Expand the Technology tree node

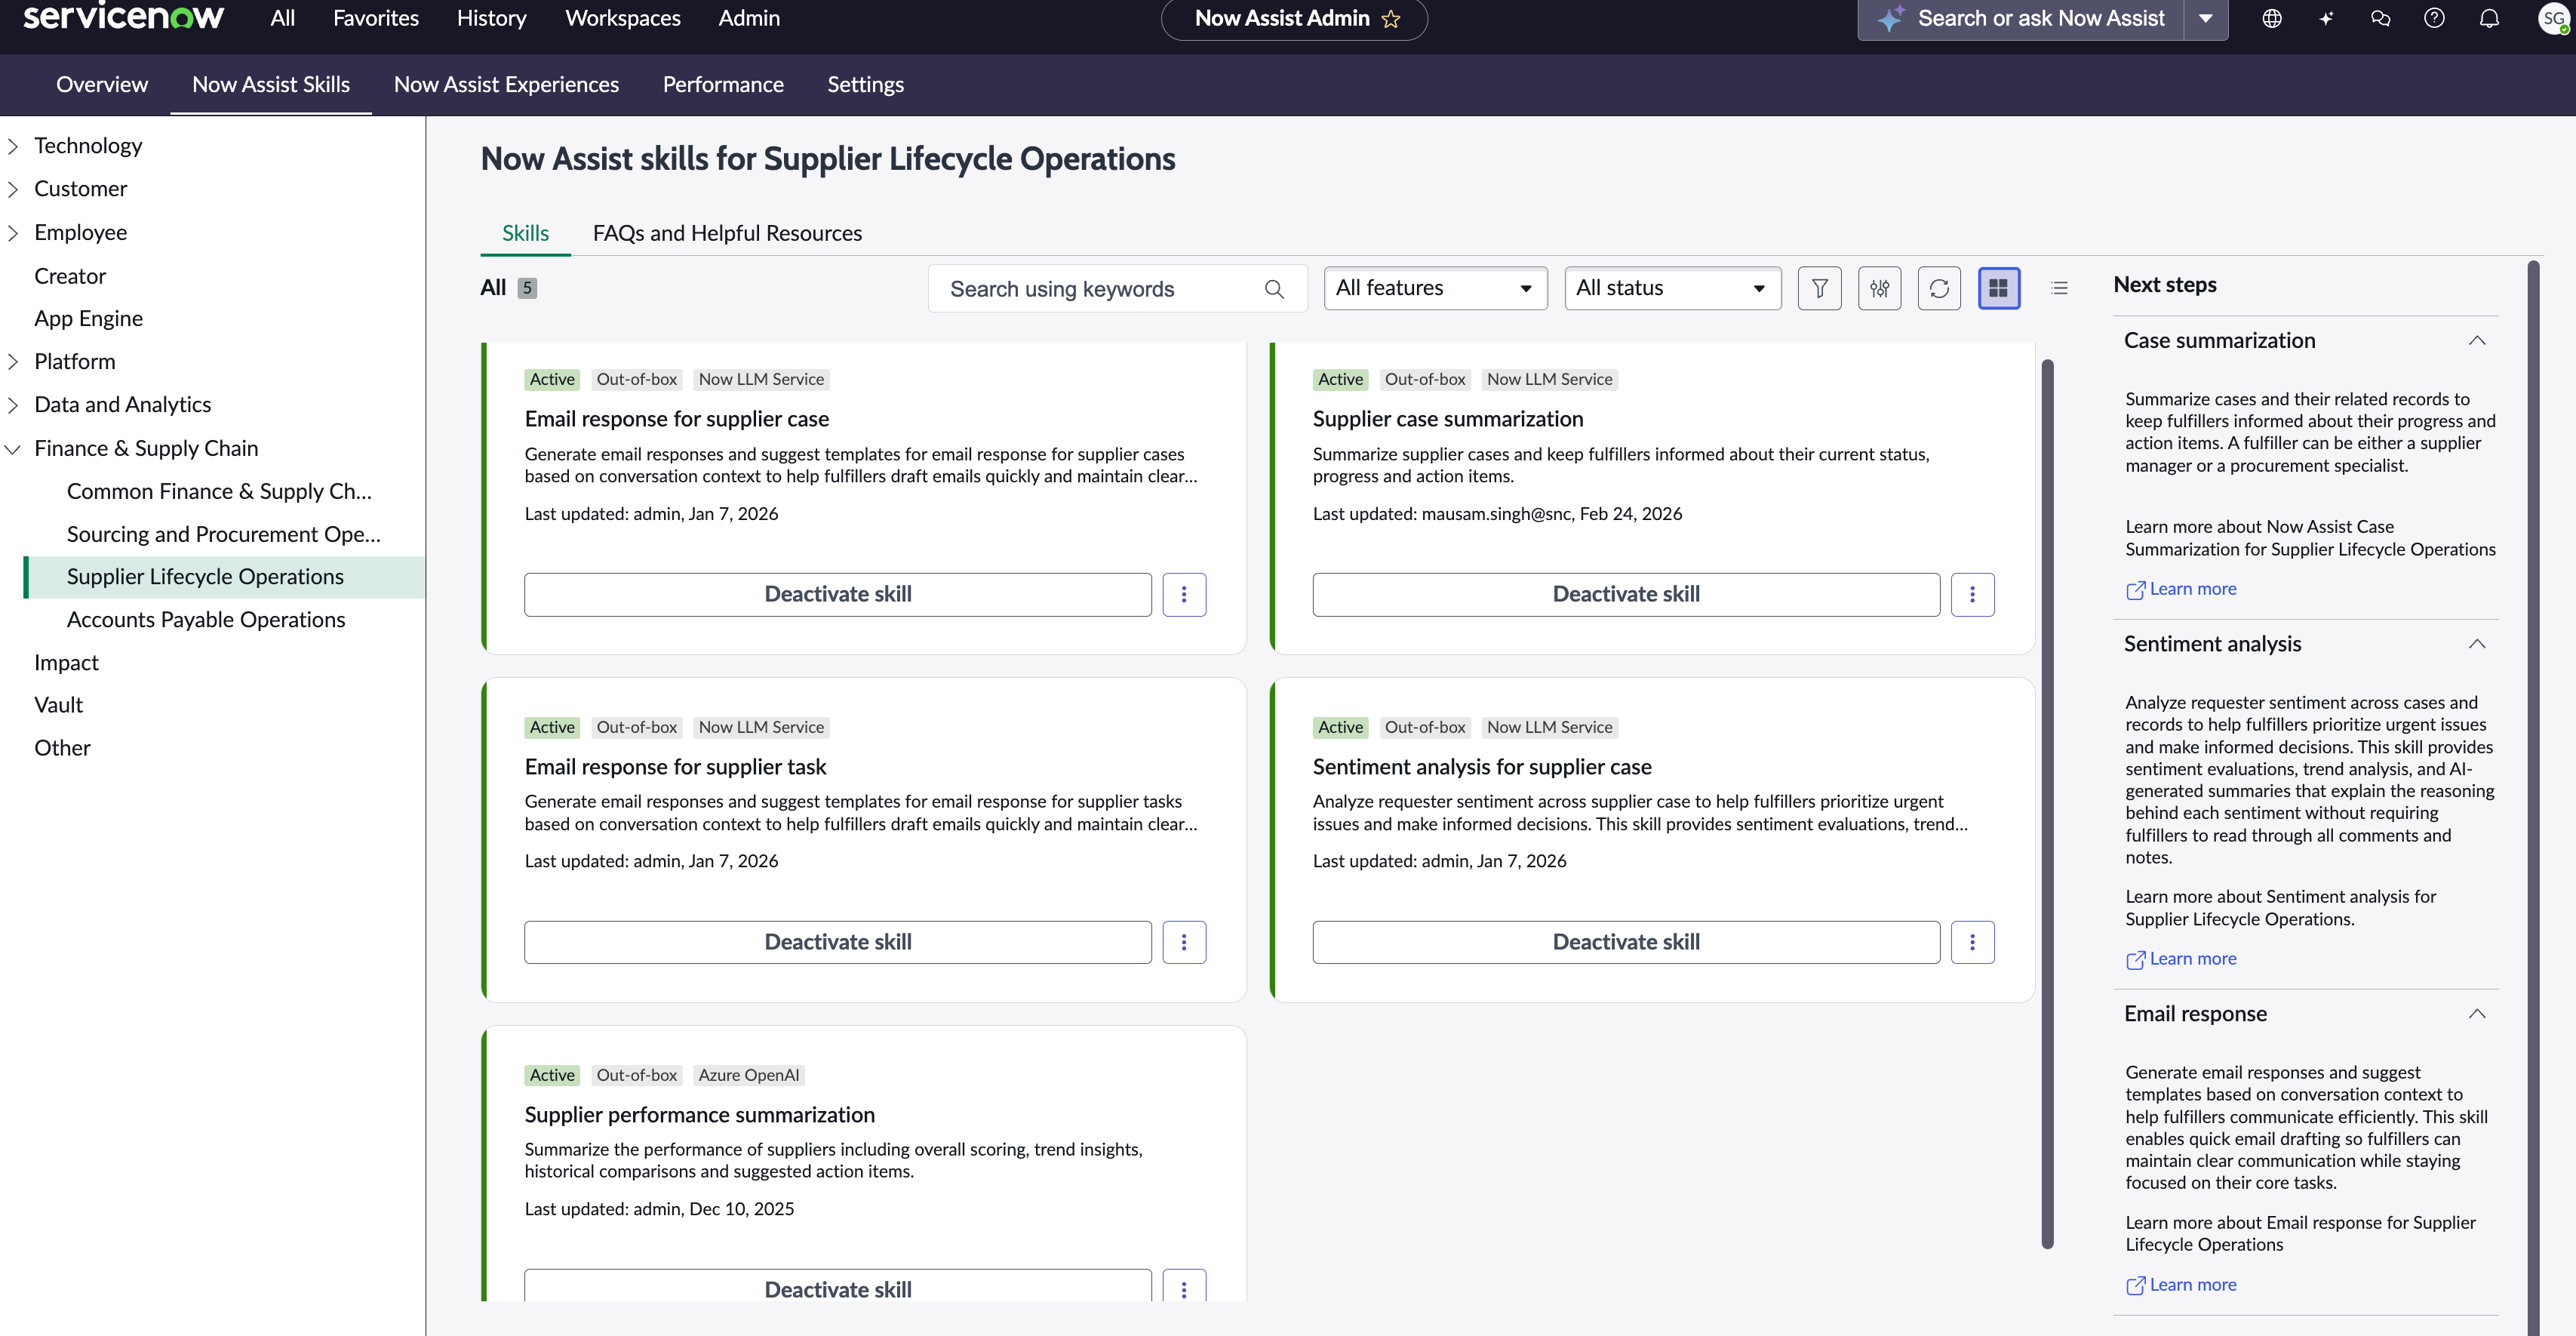click(13, 146)
